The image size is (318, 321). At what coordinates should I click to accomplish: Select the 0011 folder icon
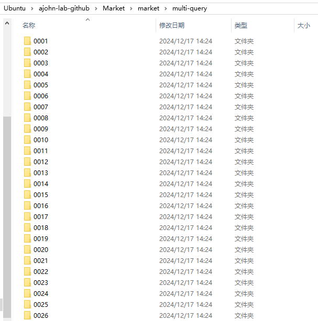[27, 151]
